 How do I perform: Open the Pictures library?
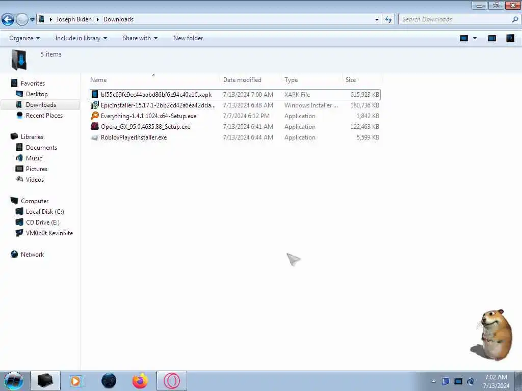(37, 169)
